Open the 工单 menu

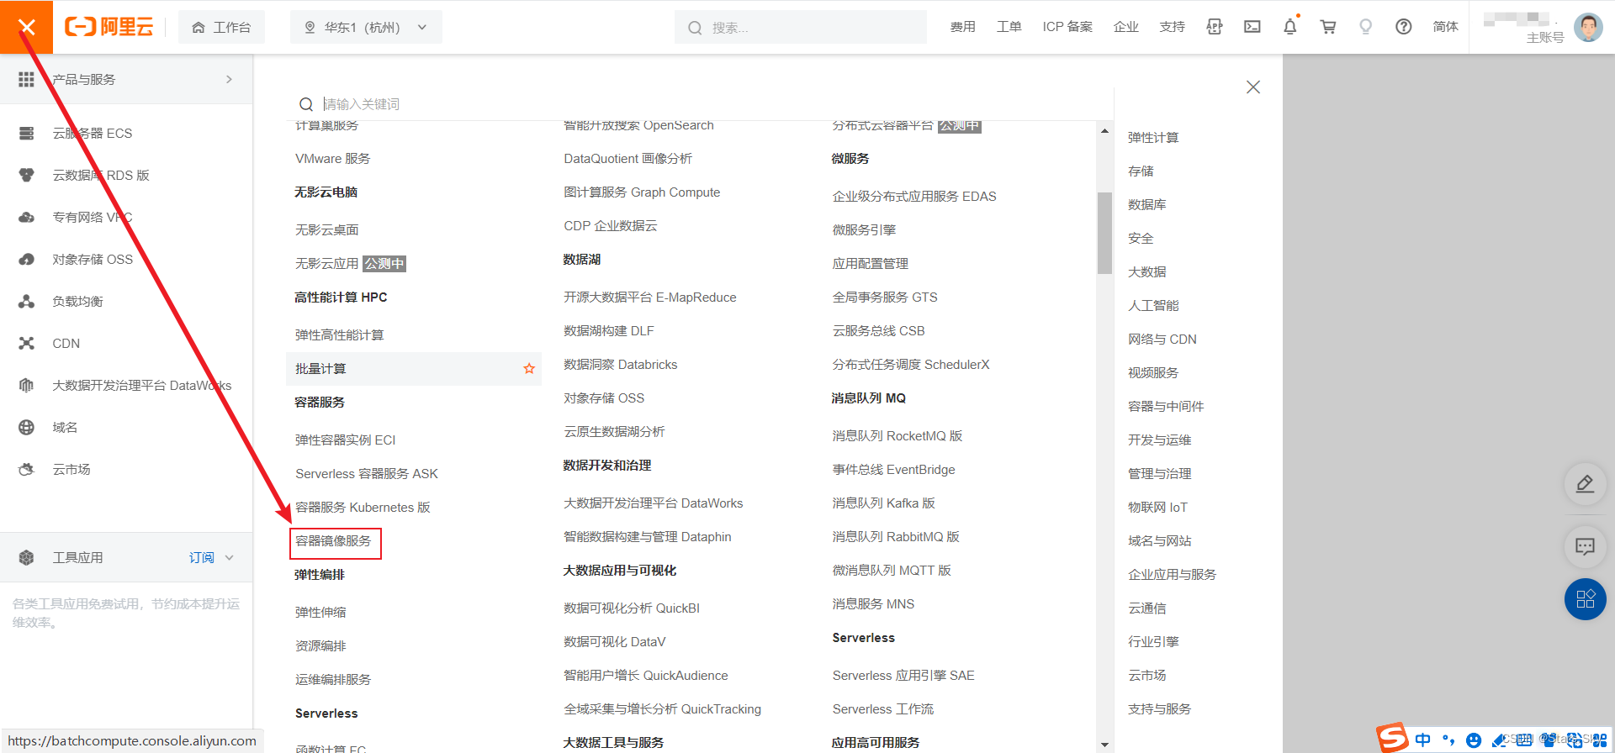coord(1009,27)
